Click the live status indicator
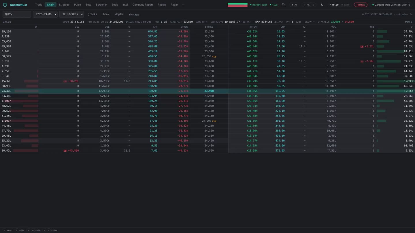The width and height of the screenshot is (415, 233). [x=273, y=5]
